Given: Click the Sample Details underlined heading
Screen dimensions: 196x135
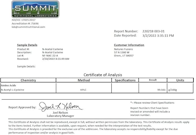Looking at the screenshot, I should coord(27,45).
